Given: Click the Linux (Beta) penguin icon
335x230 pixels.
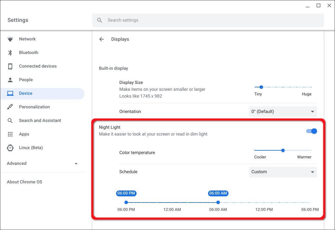Looking at the screenshot, I should pyautogui.click(x=10, y=148).
